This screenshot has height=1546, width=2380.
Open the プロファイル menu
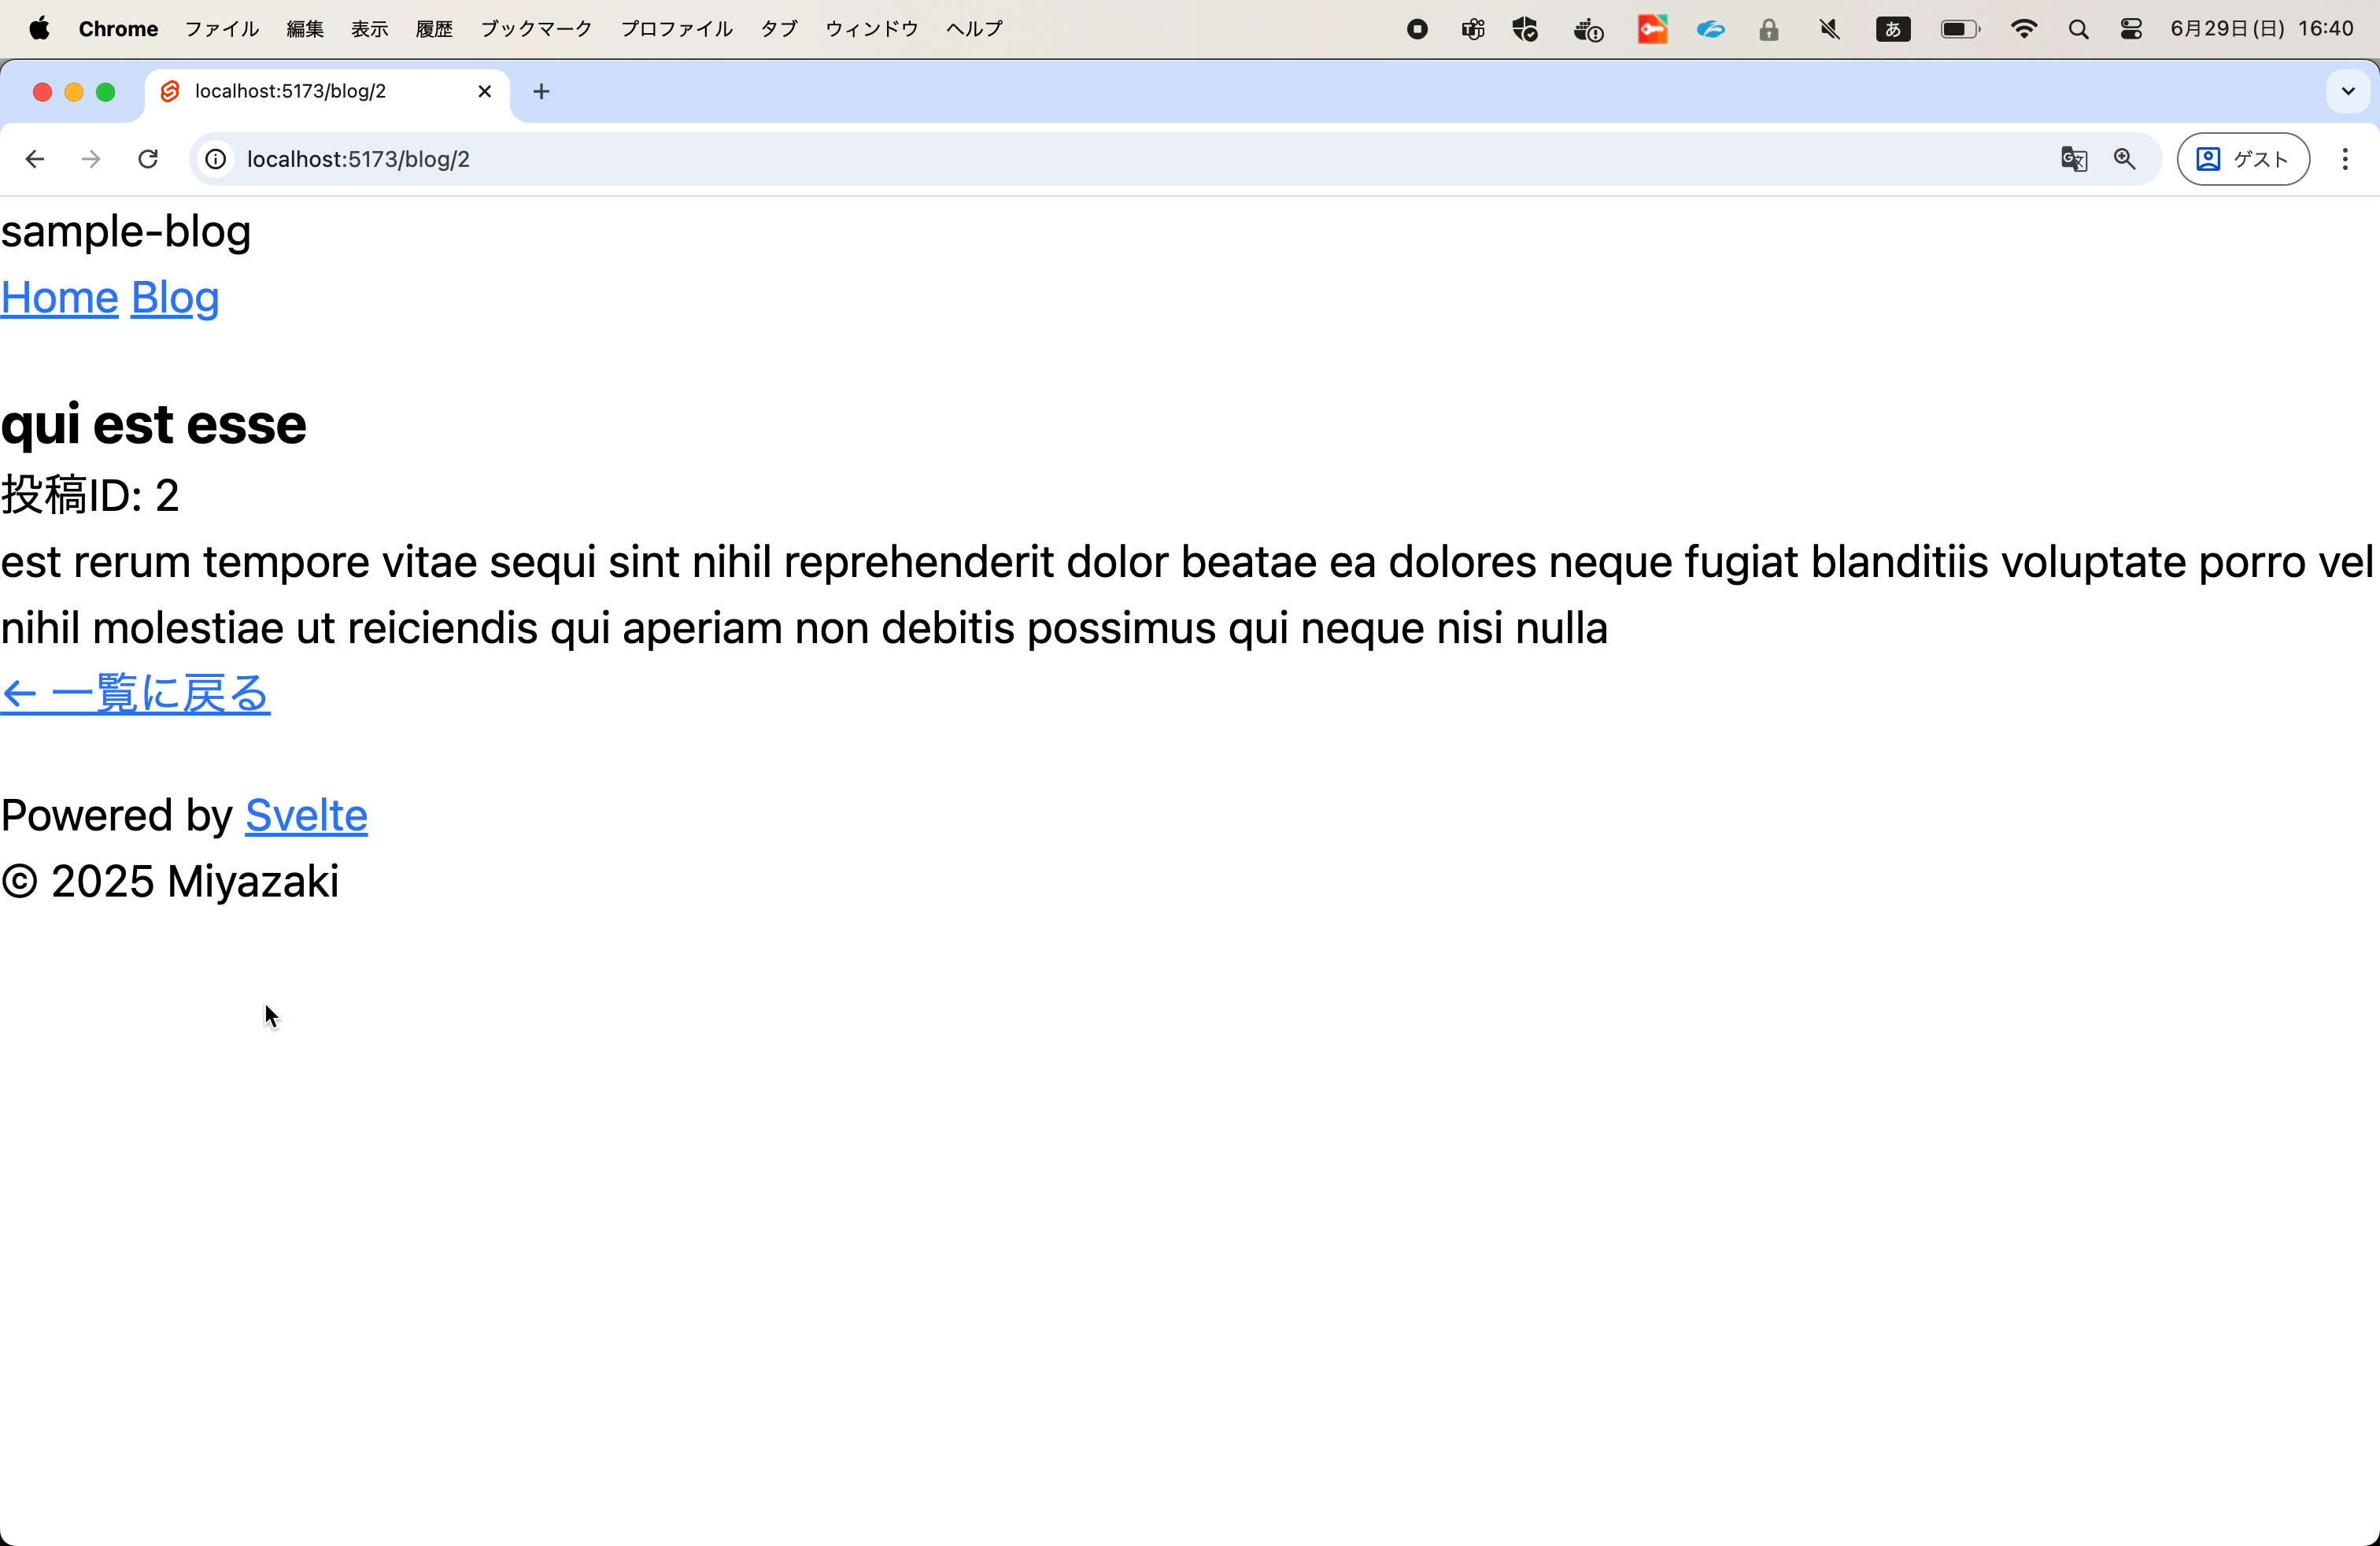click(676, 29)
